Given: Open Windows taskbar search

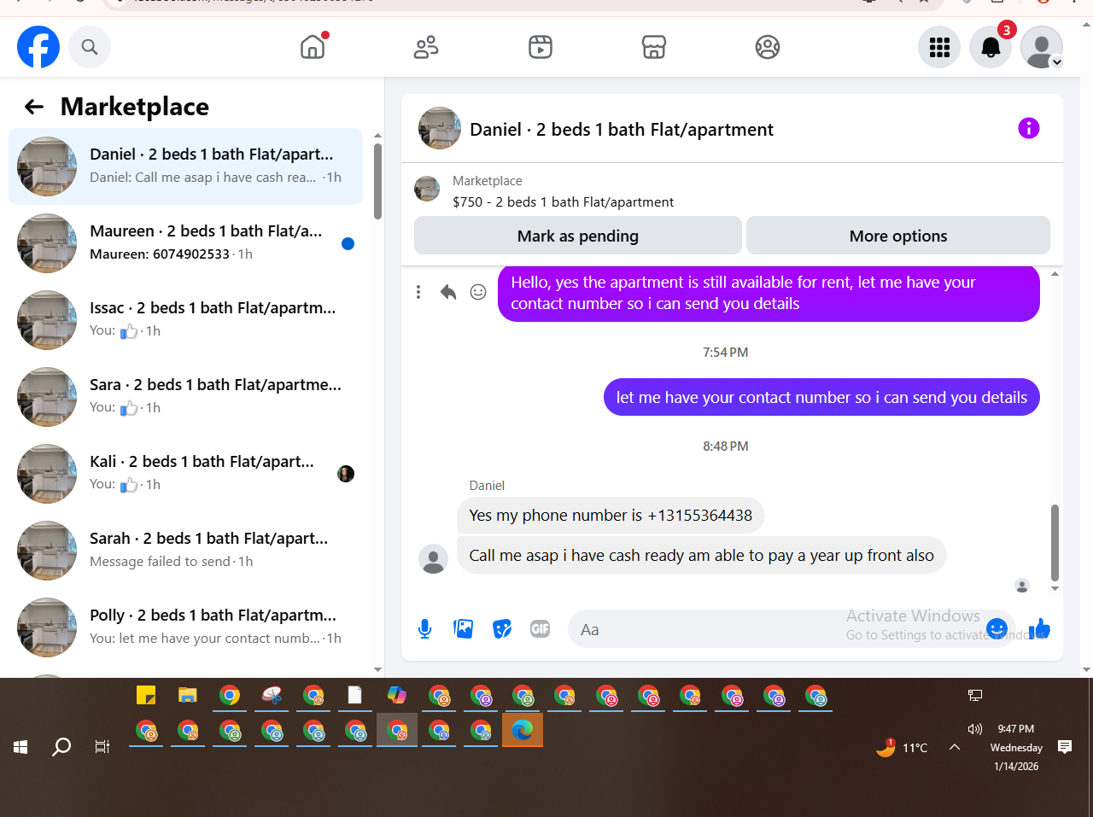Looking at the screenshot, I should (61, 747).
